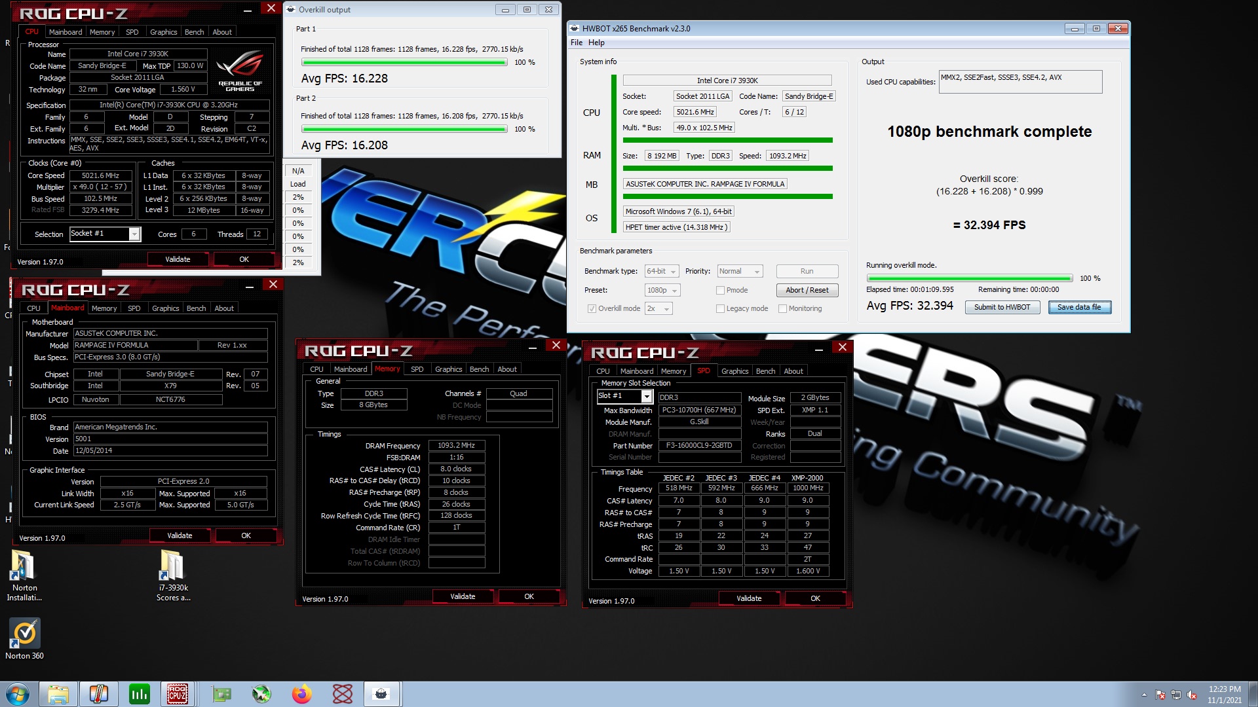Image resolution: width=1258 pixels, height=707 pixels.
Task: Click the muted volume tray icon
Action: pos(1192,695)
